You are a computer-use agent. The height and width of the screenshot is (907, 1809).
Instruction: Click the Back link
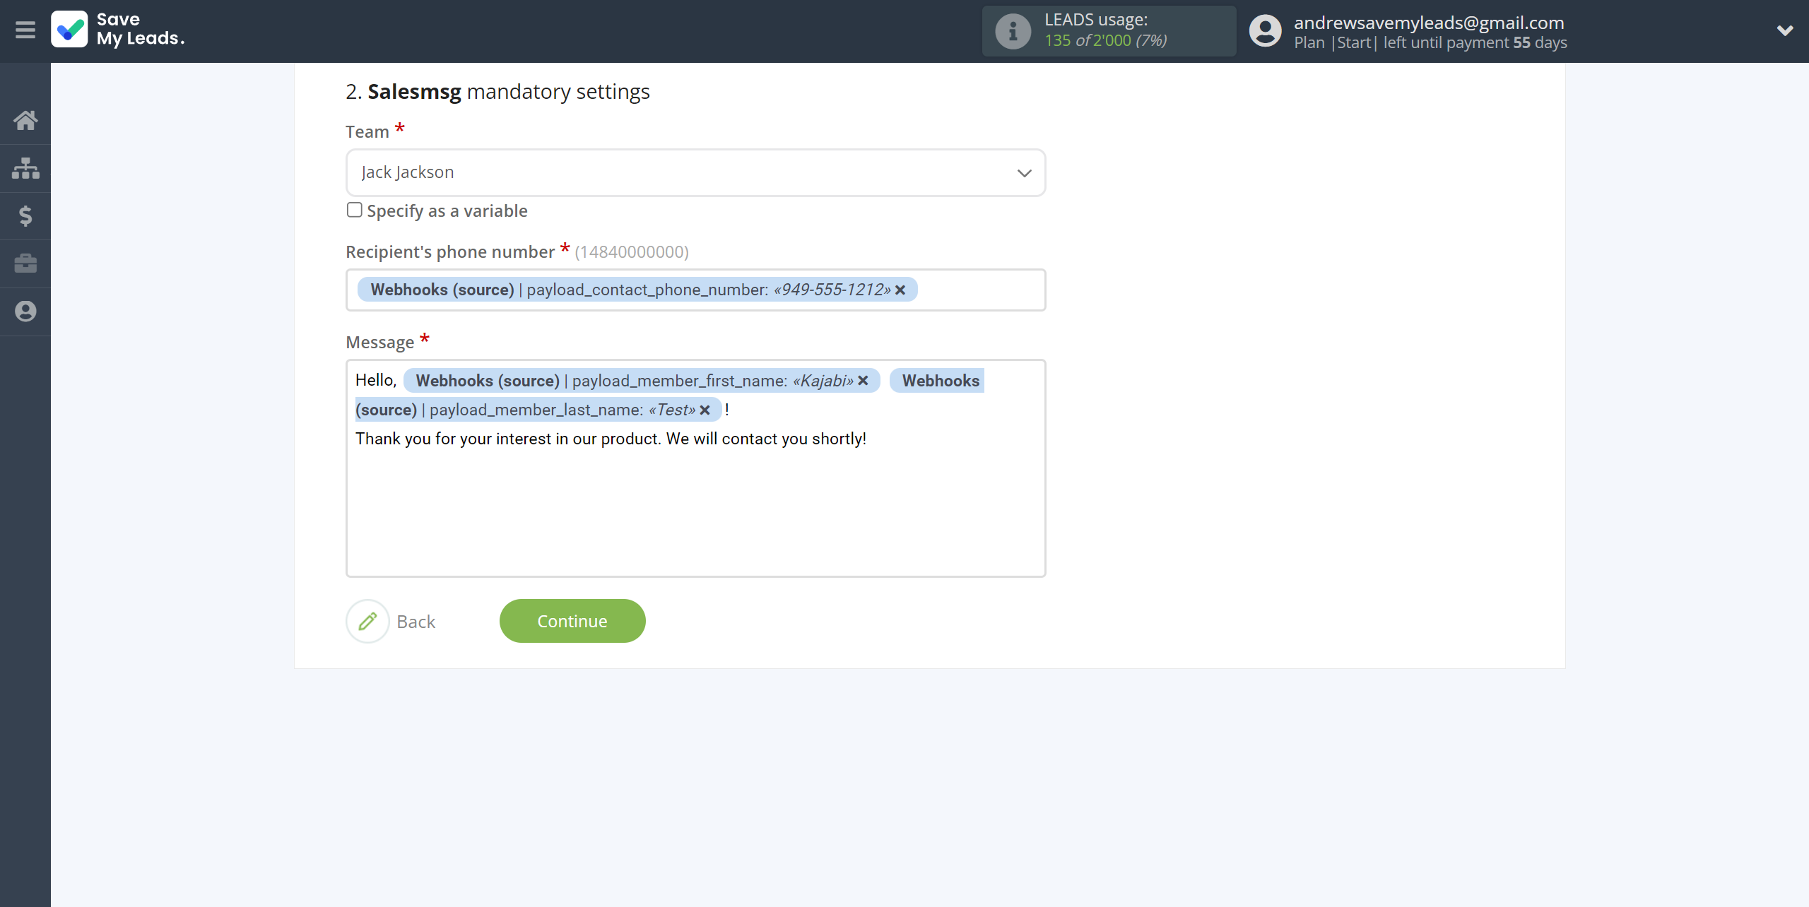[416, 622]
